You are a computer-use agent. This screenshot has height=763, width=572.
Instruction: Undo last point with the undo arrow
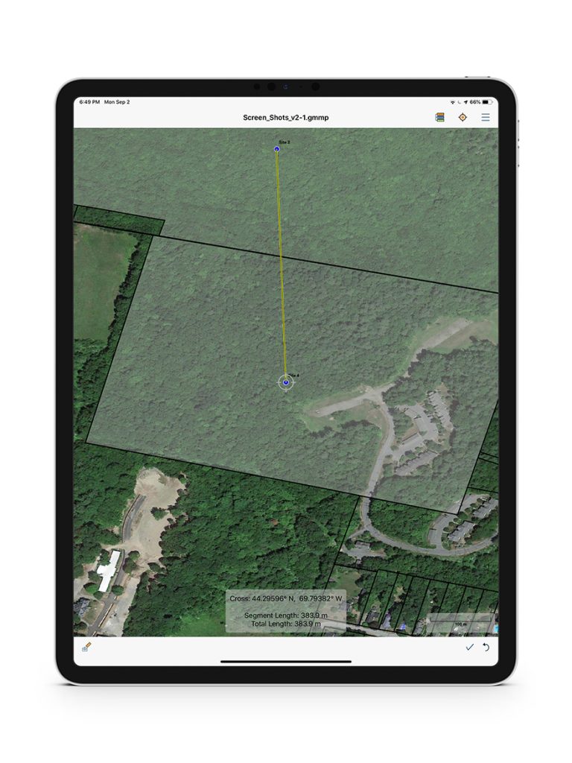click(x=486, y=647)
